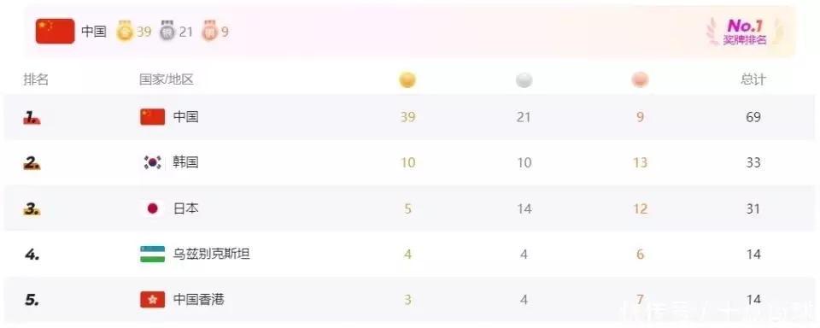Open the No.1 medal ranking badge
Screen dimensions: 820x328
745,32
